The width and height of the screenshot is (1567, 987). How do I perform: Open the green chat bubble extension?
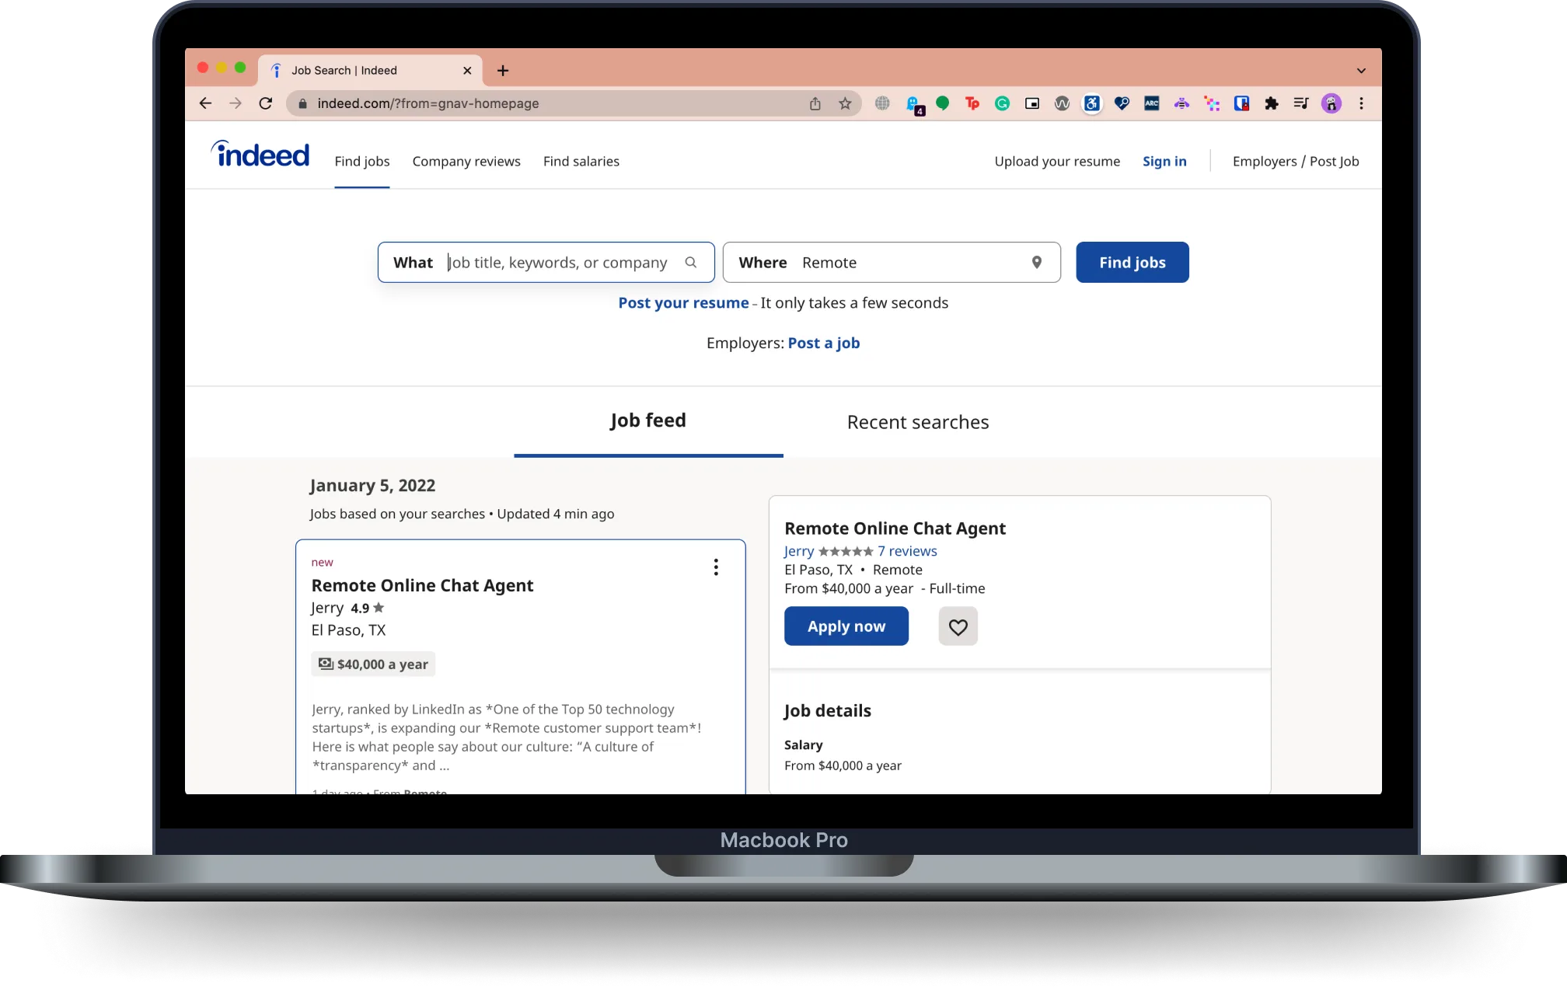point(942,103)
